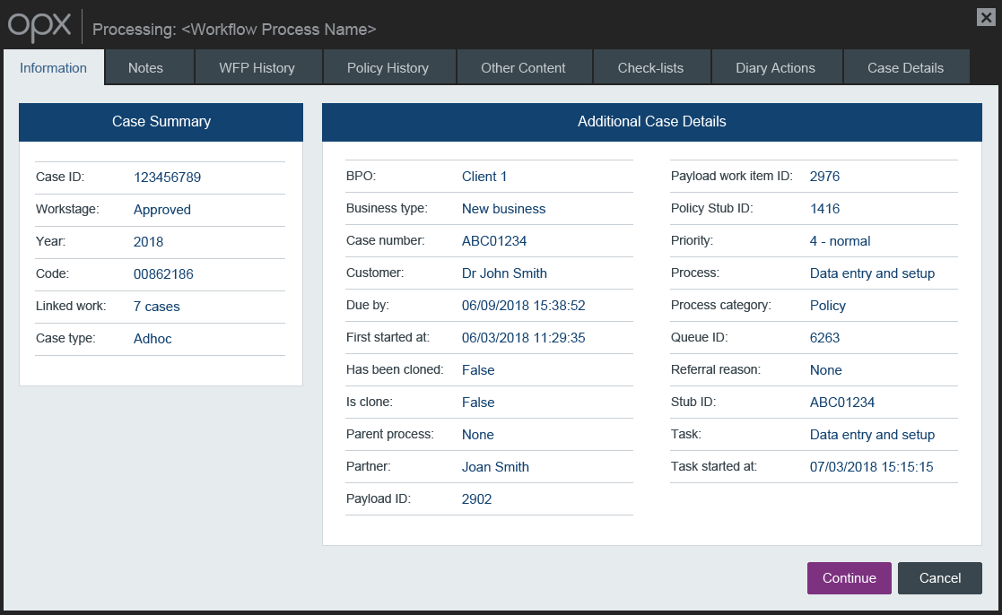Close the Processing window

(x=986, y=17)
